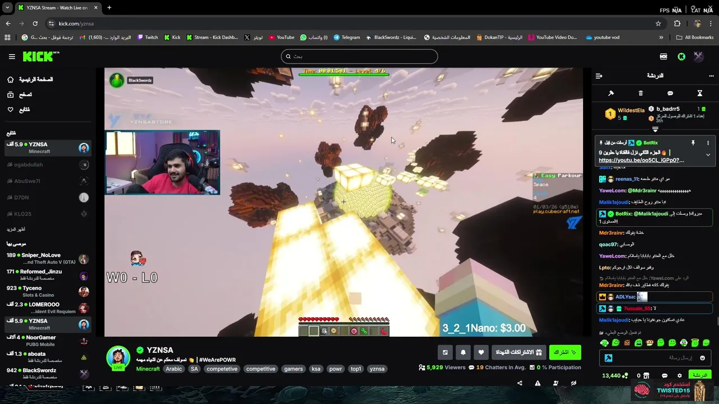Click the Kick header screen icon

663,57
